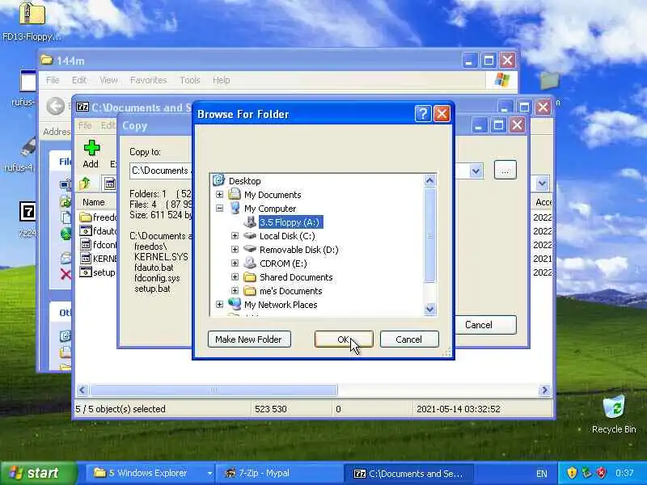Click folder tree scrollbar up arrow
Screen dimensions: 647x485
[x=429, y=180]
